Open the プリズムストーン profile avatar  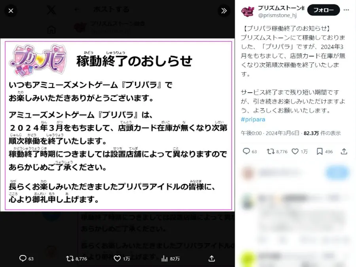(248, 11)
